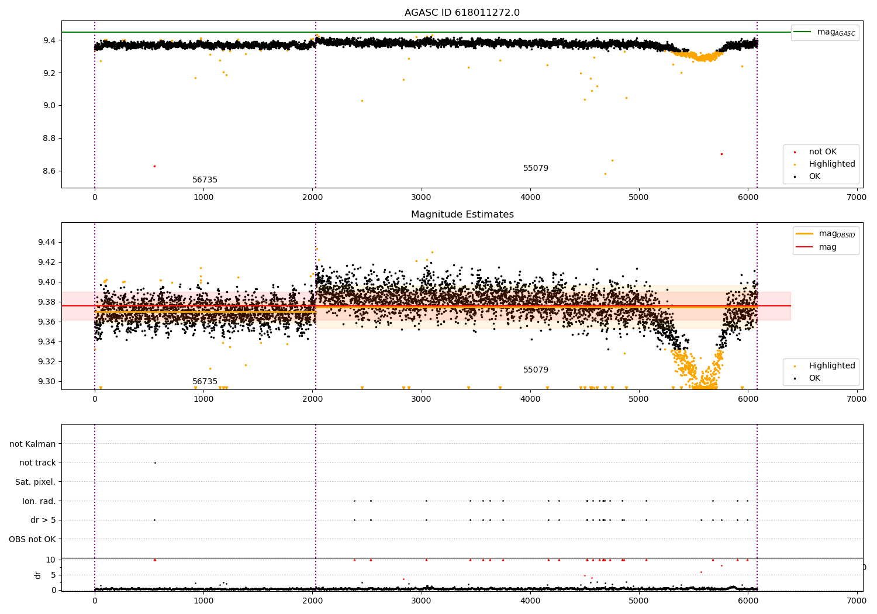877x614 pixels.
Task: Click the 'OBS not OK' y-axis label
Action: [x=33, y=539]
